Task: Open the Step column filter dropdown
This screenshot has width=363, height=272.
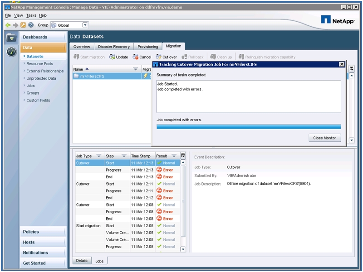Action: [x=124, y=156]
